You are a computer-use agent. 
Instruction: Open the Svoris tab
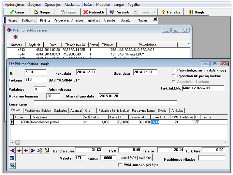click(162, 111)
